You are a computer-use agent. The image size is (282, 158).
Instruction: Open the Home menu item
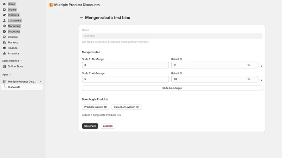click(x=11, y=4)
